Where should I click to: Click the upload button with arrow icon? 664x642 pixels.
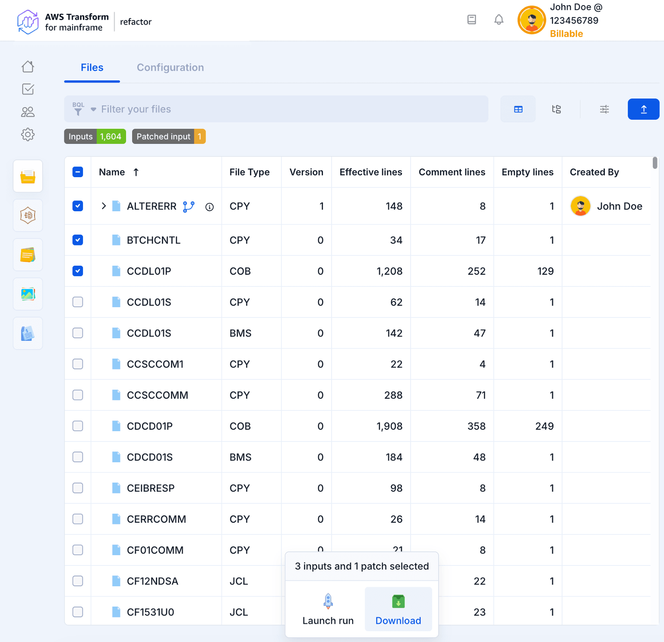click(643, 109)
